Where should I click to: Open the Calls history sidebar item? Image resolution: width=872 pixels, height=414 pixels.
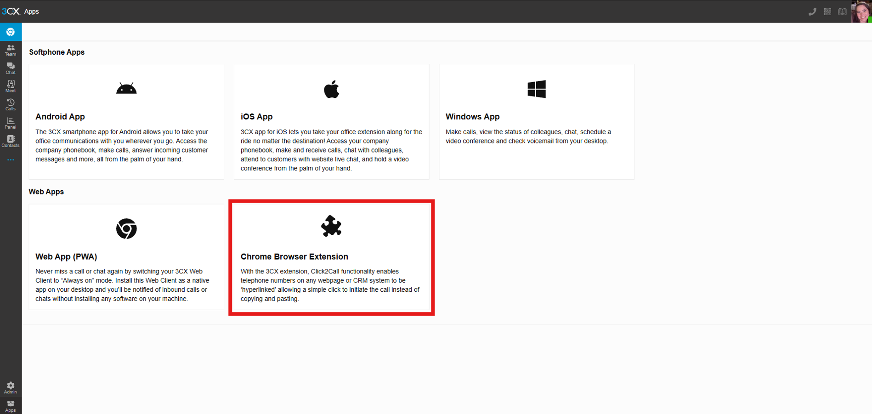(11, 105)
